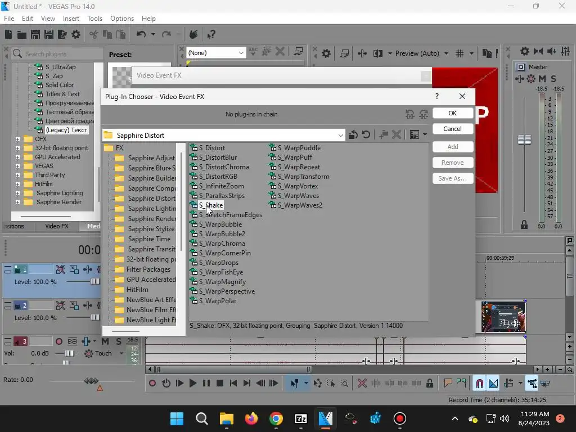
Task: Open Preview (Auto) quality dropdown
Action: pyautogui.click(x=446, y=53)
